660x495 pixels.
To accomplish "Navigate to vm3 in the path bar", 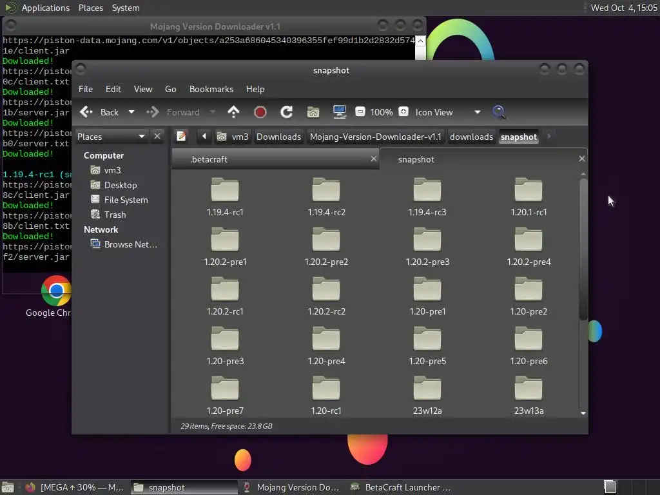I will (x=233, y=137).
